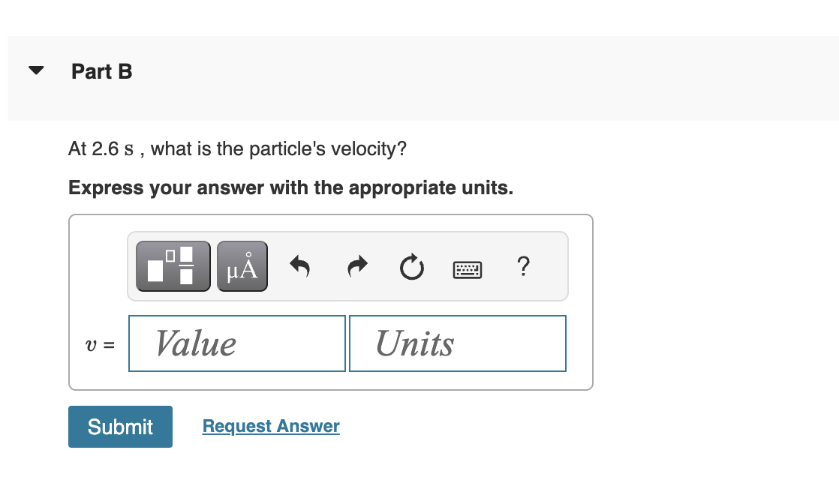Click the reset answer icon
839x483 pixels.
411,265
